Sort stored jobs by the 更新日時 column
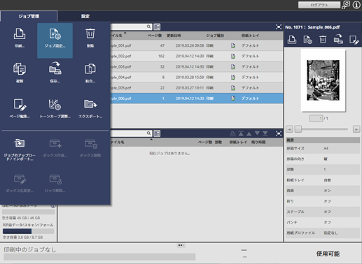Viewport: 362px width, 264px height. click(174, 36)
